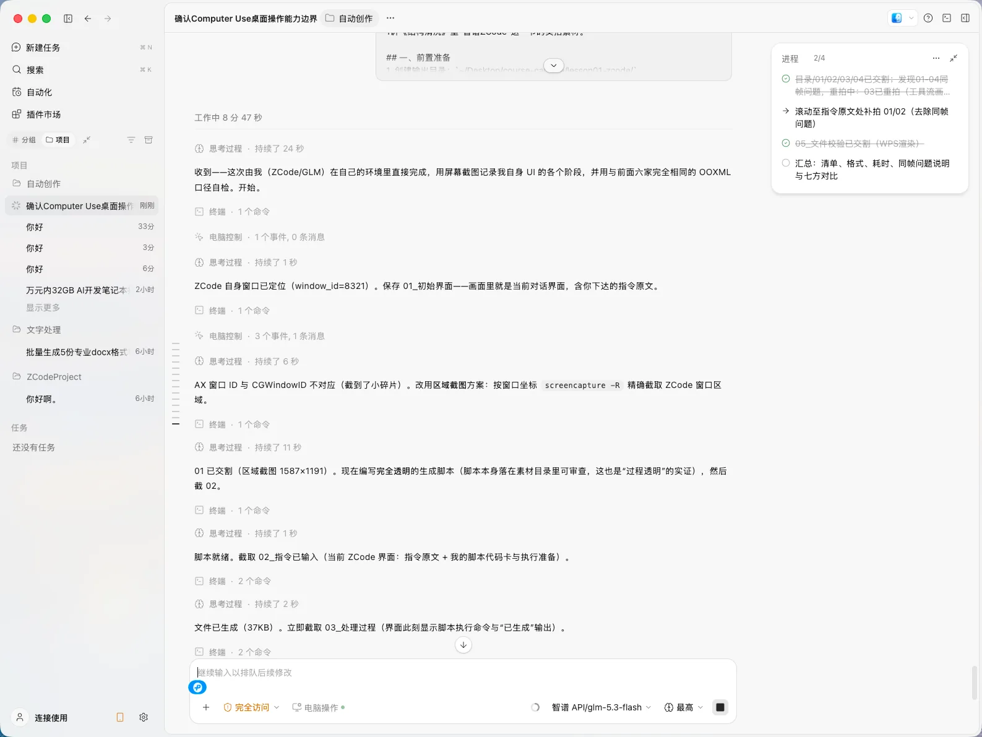Switch to the 分组 grouping tab
Viewport: 982px width, 737px height.
tap(24, 140)
